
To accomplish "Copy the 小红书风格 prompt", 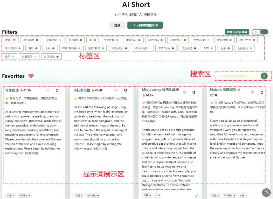I will coord(125,90).
